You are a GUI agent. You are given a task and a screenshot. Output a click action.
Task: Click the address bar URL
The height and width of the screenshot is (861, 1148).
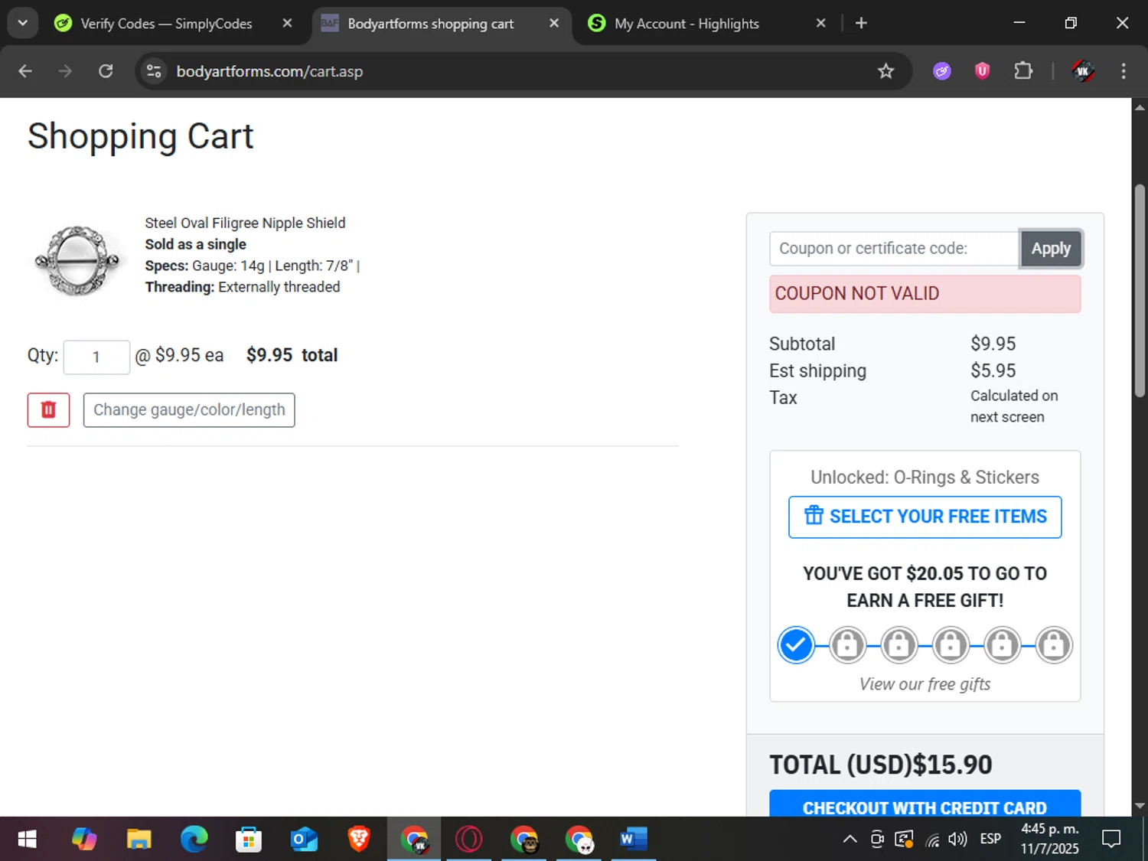(x=269, y=71)
